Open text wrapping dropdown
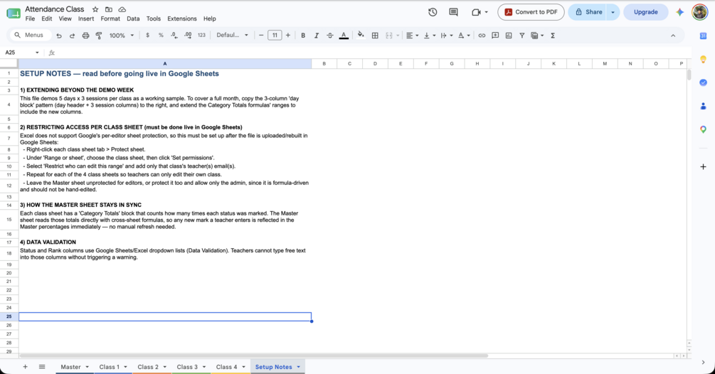715x374 pixels. click(446, 35)
